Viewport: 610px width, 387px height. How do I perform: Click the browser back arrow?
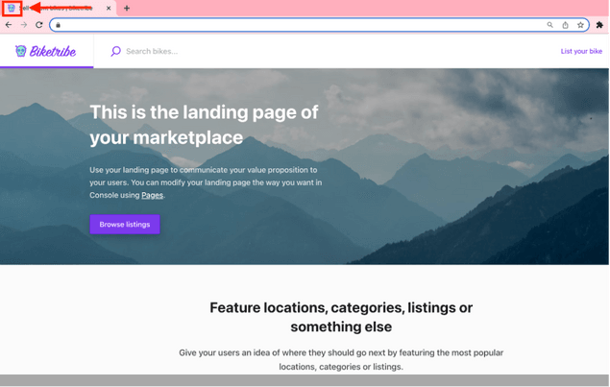[x=9, y=25]
